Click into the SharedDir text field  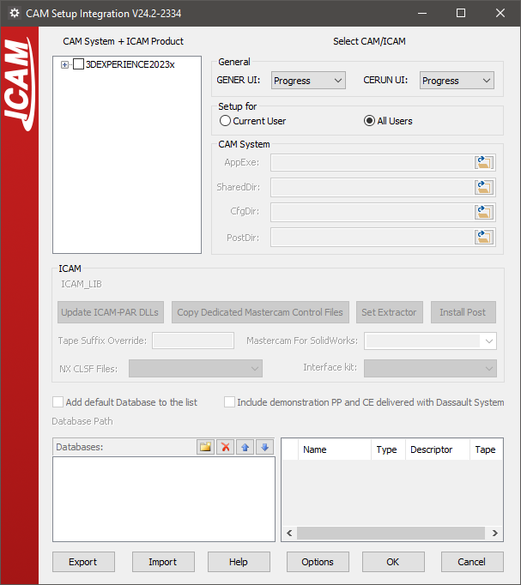[x=373, y=187]
